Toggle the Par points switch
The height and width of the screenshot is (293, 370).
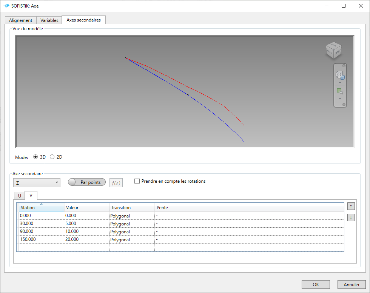[x=86, y=182]
